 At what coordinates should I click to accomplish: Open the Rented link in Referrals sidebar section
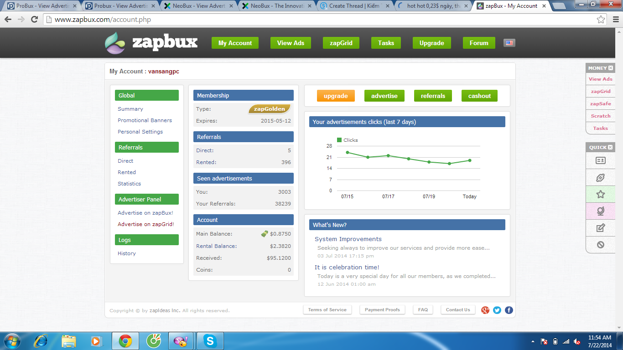tap(127, 172)
